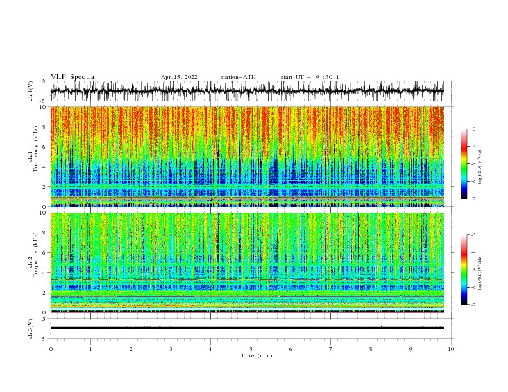Click the "-3" tick on ch.2 colorbar
508x392 pixels.
473,235
